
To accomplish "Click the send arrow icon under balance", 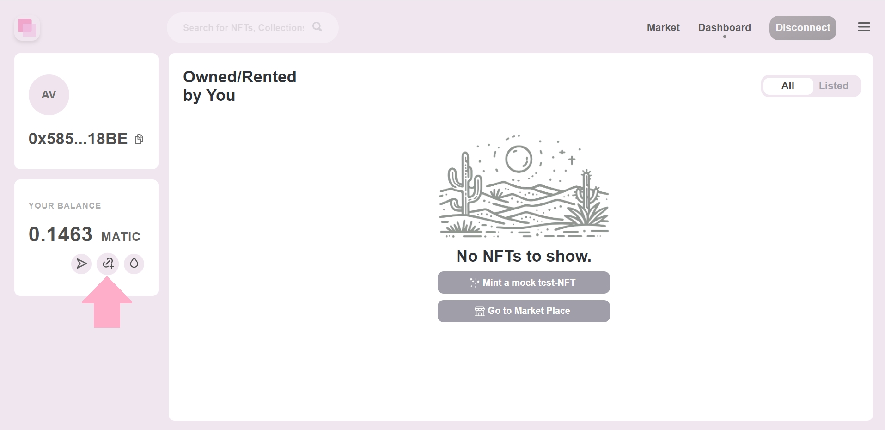I will (x=81, y=264).
